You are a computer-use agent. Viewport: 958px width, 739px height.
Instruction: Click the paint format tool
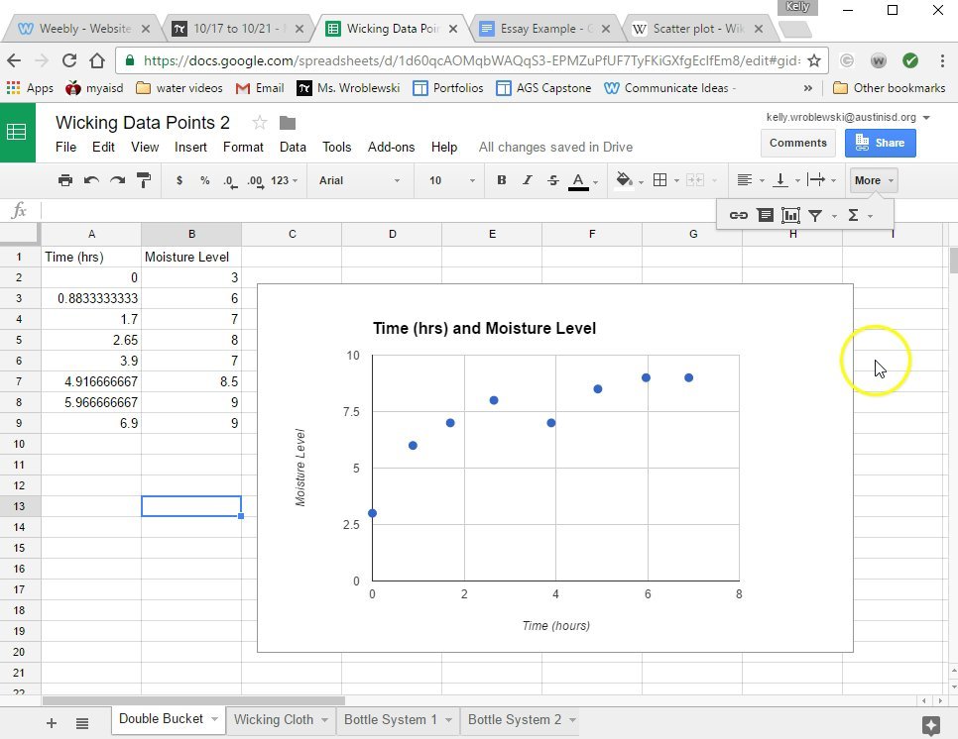(x=141, y=179)
